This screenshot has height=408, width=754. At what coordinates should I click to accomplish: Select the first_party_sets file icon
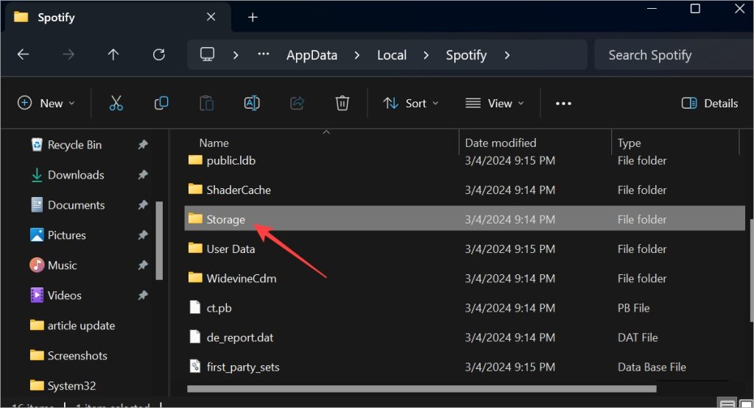click(194, 366)
